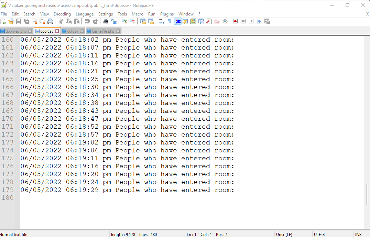The height and width of the screenshot is (237, 370).
Task: Toggle Show All Characters pilcrow icon
Action: click(169, 21)
